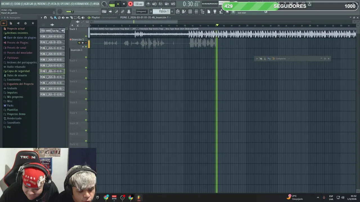The image size is (360, 202).
Task: Select the playlist zoom tool
Action: tap(79, 18)
